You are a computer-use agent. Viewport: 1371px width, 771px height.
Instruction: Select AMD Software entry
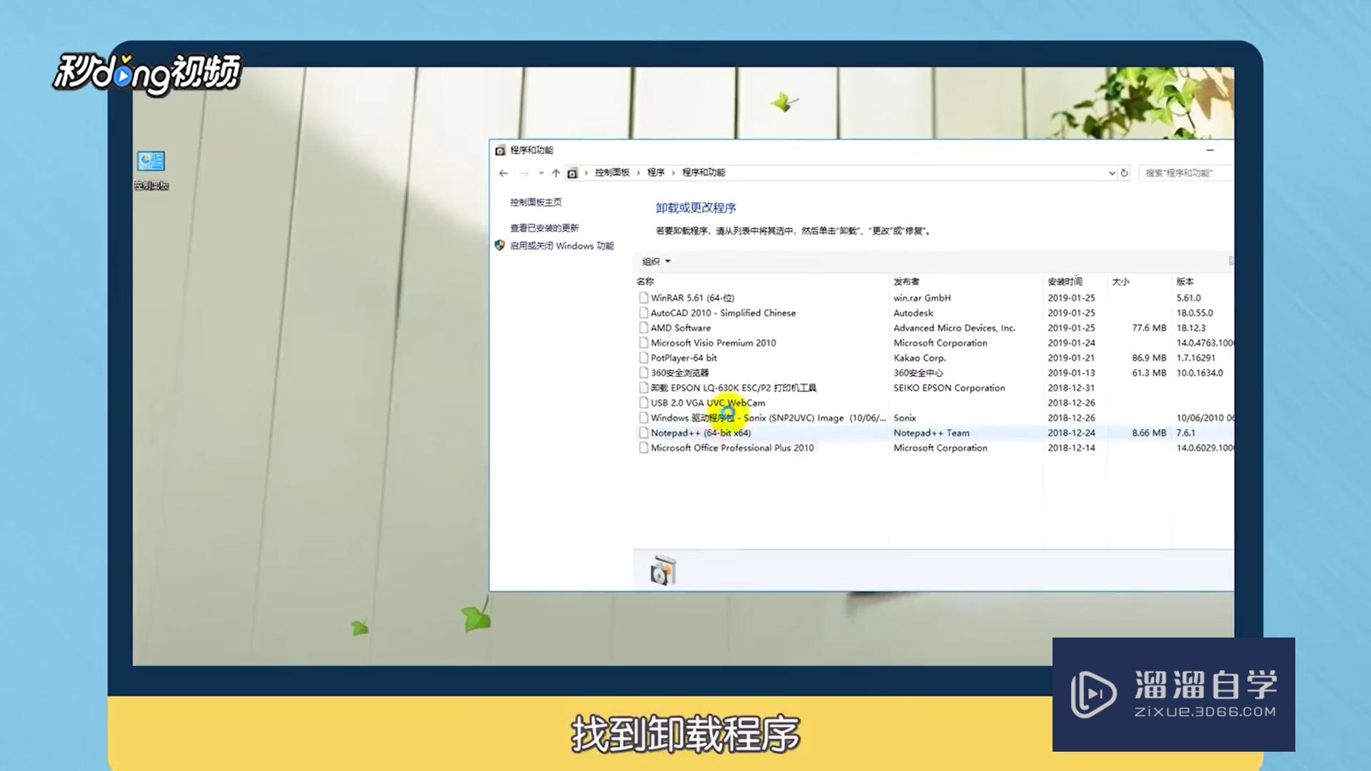tap(934, 328)
